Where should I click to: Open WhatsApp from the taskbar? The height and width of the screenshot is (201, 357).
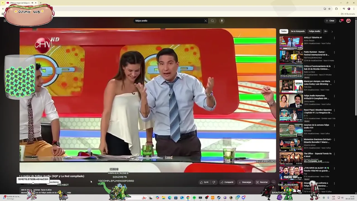coord(237,198)
